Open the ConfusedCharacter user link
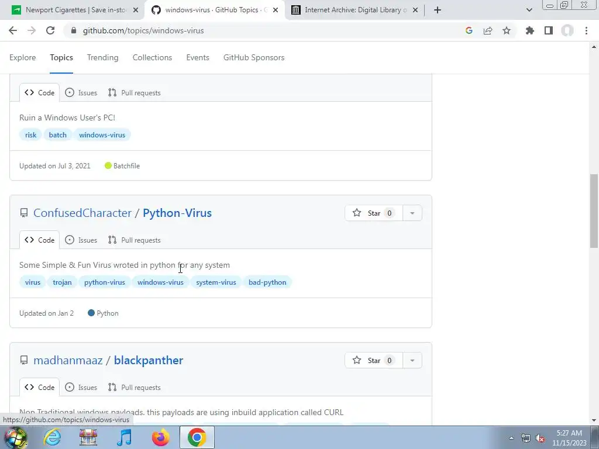This screenshot has height=449, width=599. [x=82, y=213]
